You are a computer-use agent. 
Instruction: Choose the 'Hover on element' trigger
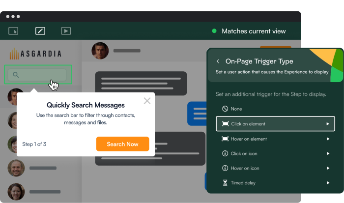tap(275, 139)
